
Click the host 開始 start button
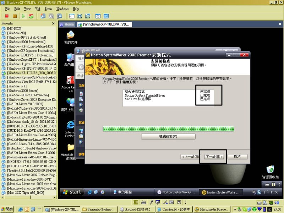(x=7, y=209)
